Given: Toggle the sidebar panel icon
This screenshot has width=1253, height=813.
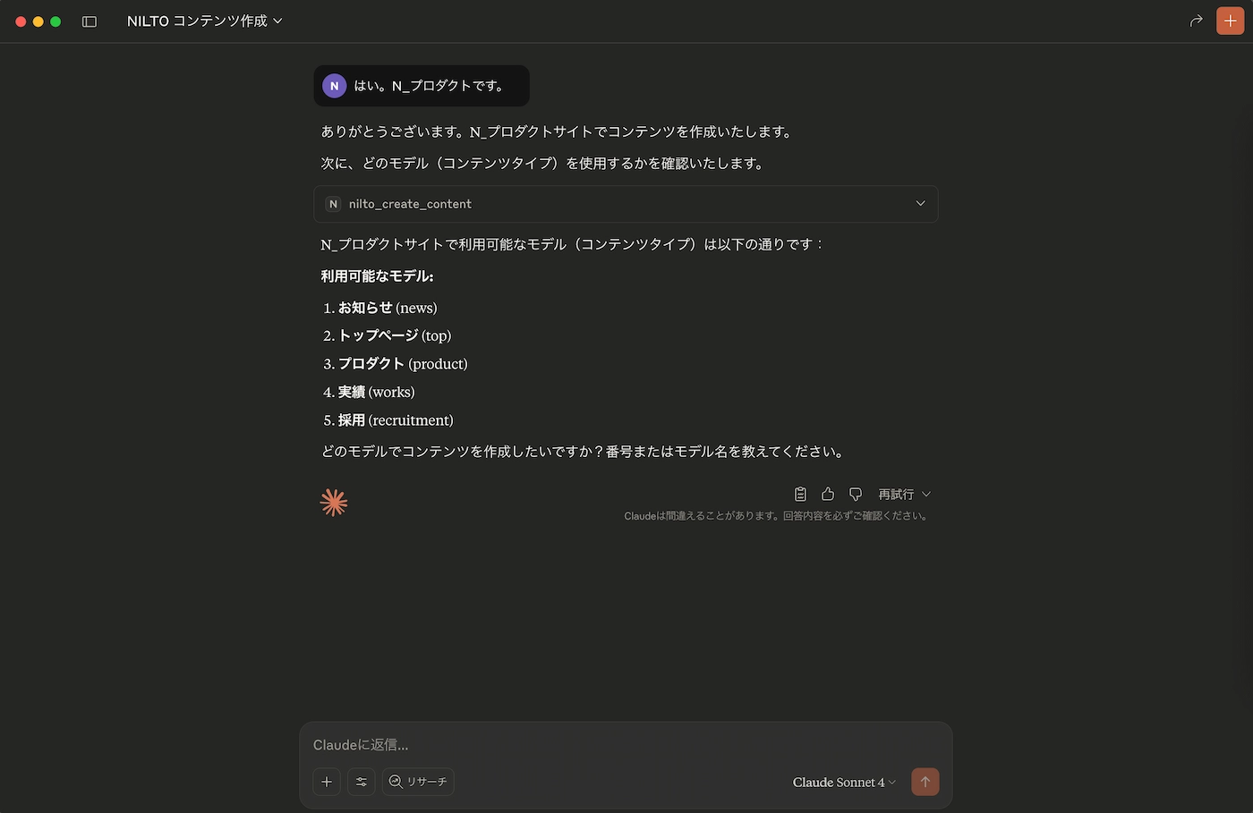Looking at the screenshot, I should pos(89,21).
